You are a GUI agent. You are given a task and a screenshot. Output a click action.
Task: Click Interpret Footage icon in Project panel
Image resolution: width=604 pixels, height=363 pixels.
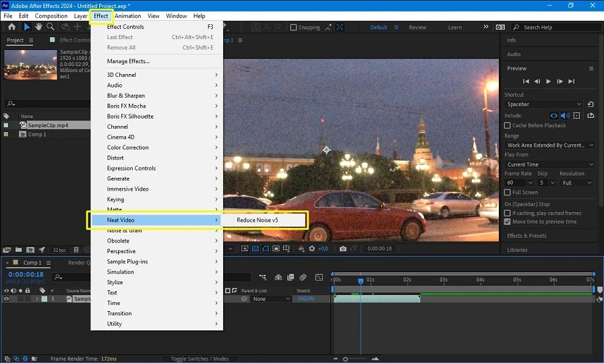coord(7,250)
